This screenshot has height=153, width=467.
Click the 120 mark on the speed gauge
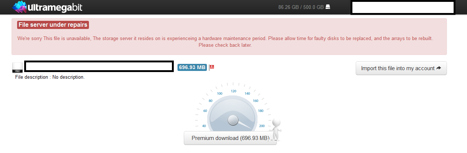[234, 91]
